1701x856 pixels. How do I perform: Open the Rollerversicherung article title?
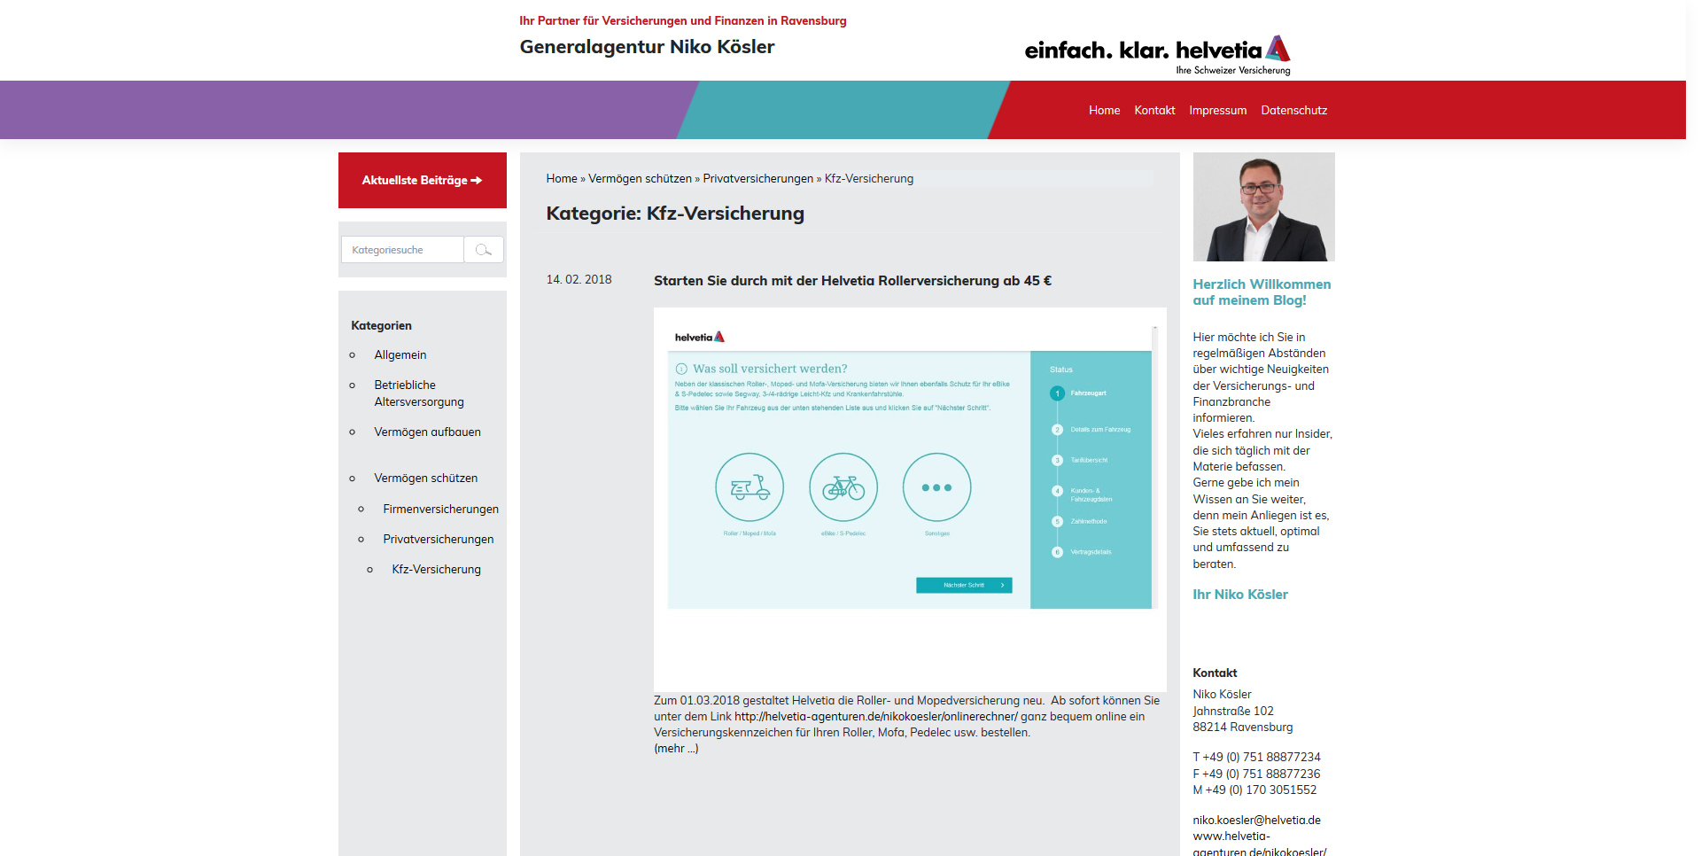(852, 281)
